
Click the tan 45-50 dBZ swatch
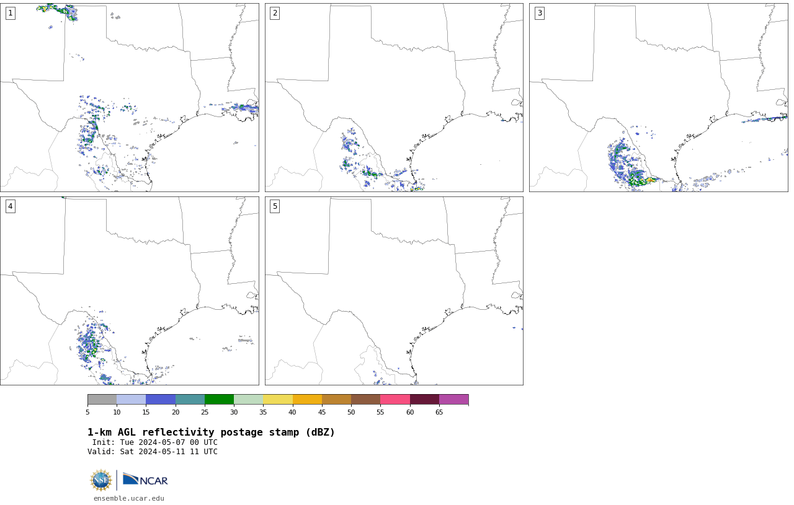point(336,399)
